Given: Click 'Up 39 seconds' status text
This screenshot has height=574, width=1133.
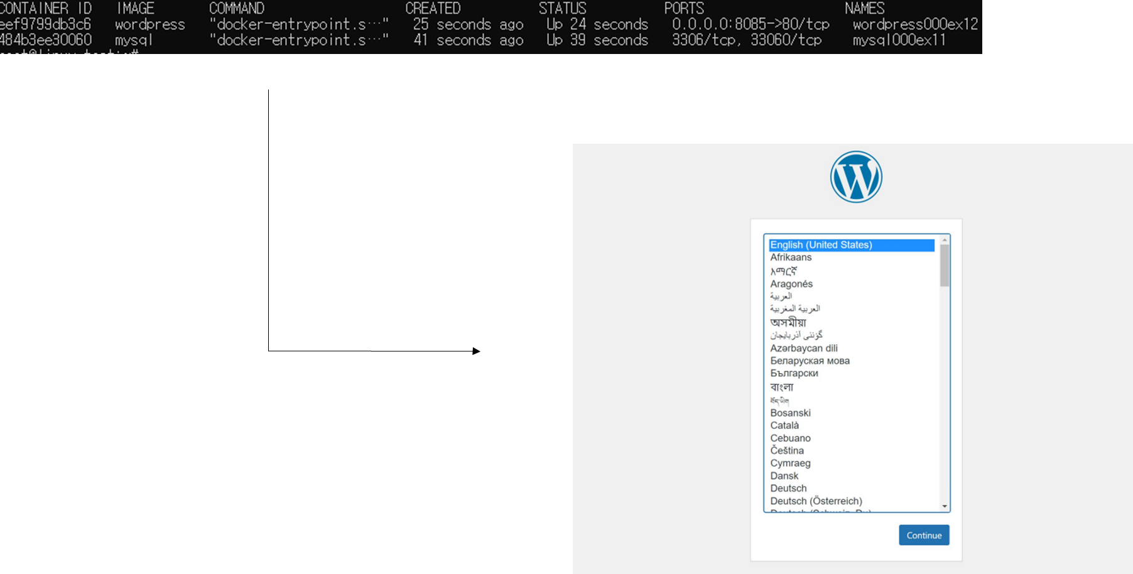Looking at the screenshot, I should pos(597,40).
